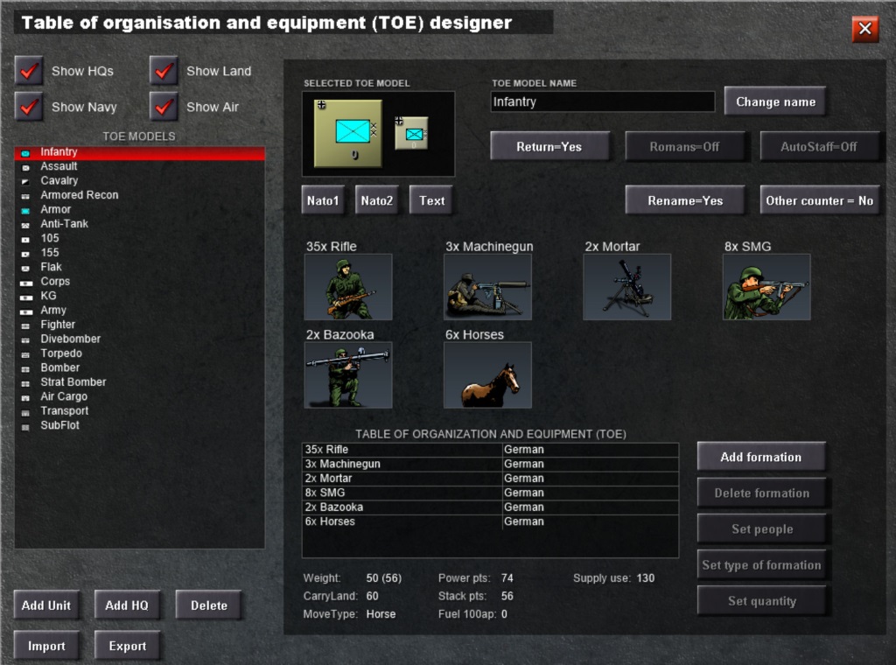Viewport: 896px width, 665px height.
Task: Uncheck the Show Land checkbox
Action: [164, 71]
